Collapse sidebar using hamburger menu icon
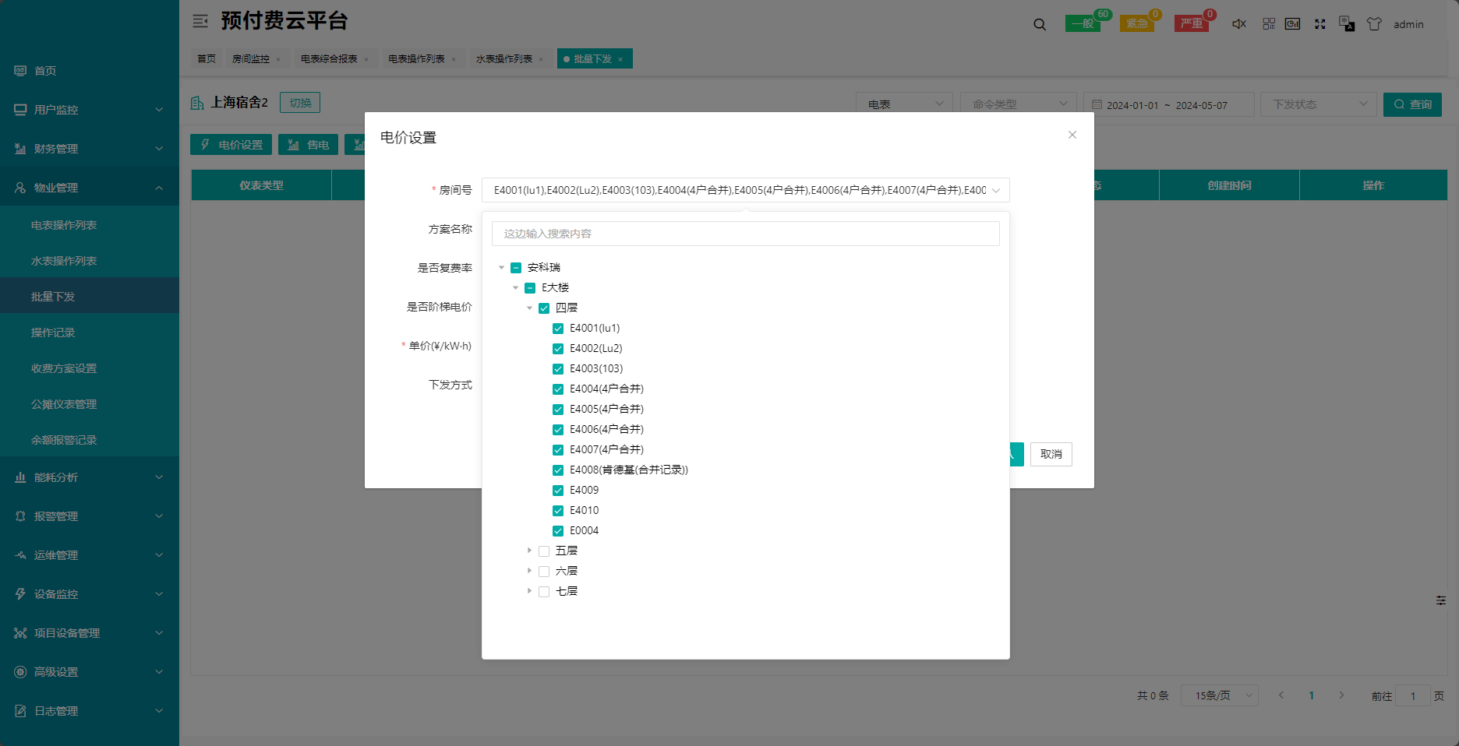The height and width of the screenshot is (746, 1459). point(200,21)
